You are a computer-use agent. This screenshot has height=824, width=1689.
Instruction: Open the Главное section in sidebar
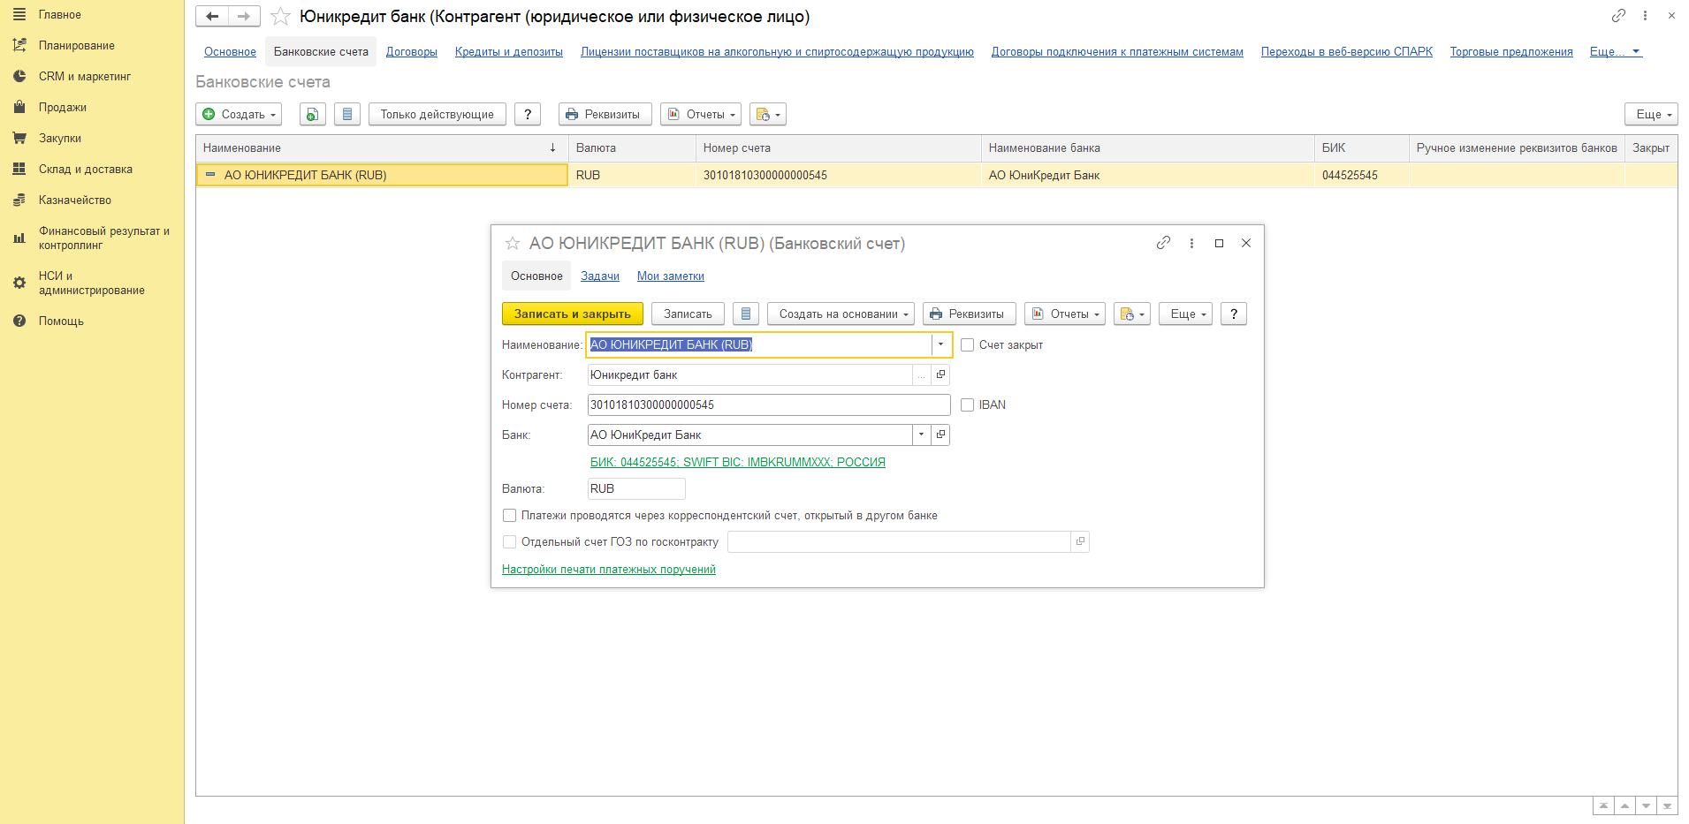pos(59,15)
